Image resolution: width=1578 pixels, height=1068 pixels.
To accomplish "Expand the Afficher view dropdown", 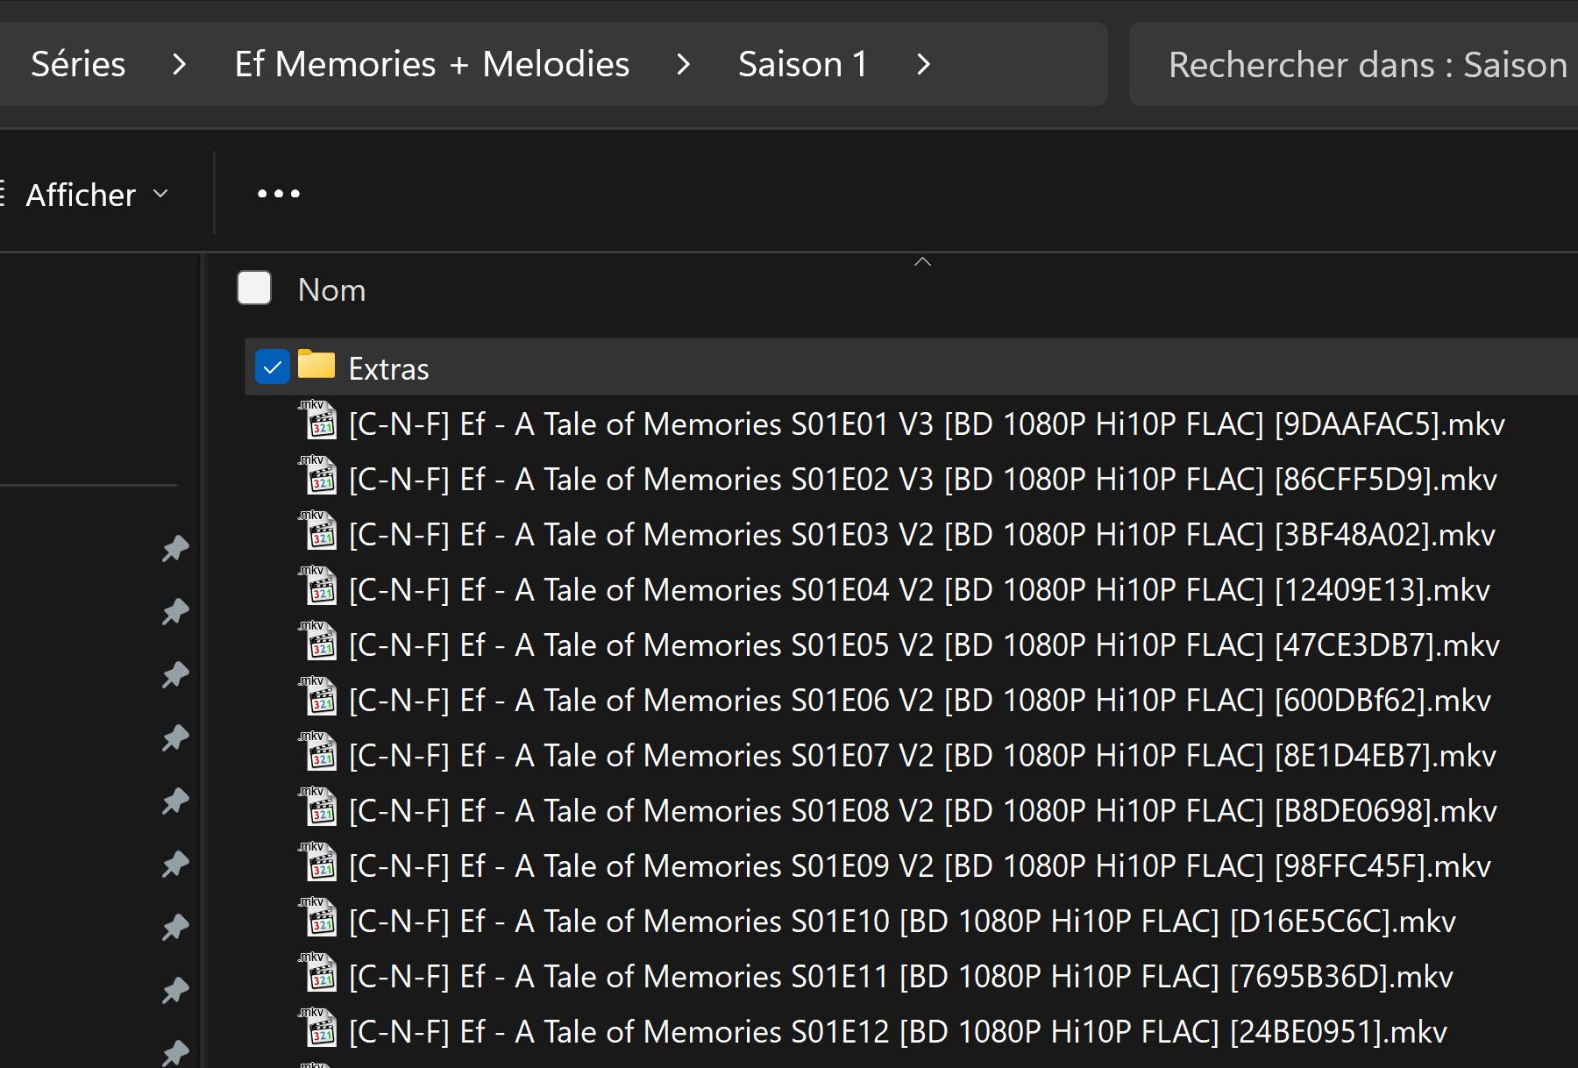I will [x=96, y=195].
